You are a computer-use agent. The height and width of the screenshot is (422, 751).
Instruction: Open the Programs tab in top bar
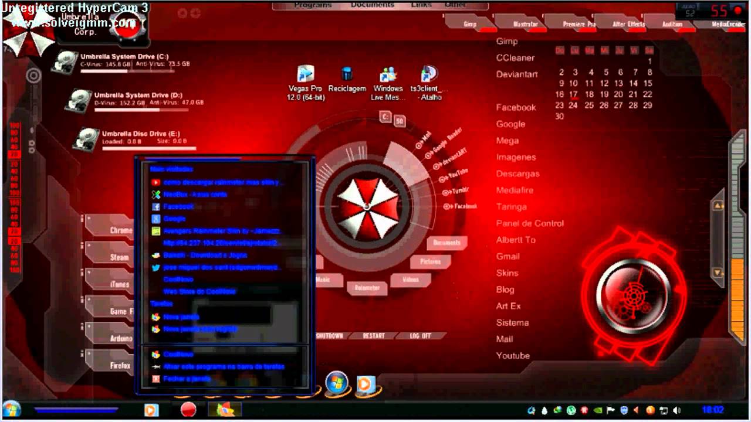(x=313, y=5)
